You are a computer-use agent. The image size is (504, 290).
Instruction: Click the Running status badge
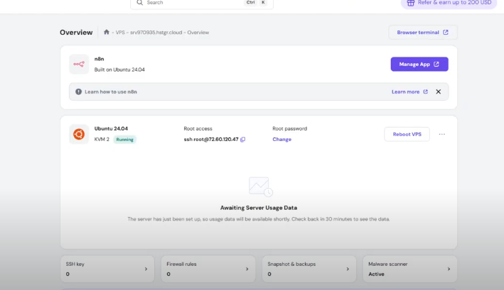(x=124, y=140)
